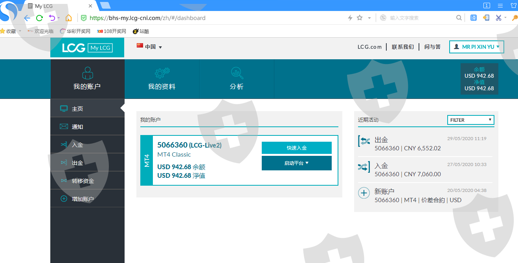518x263 pixels.
Task: Click the 出金 withdrawal arrows icon
Action: tap(64, 163)
